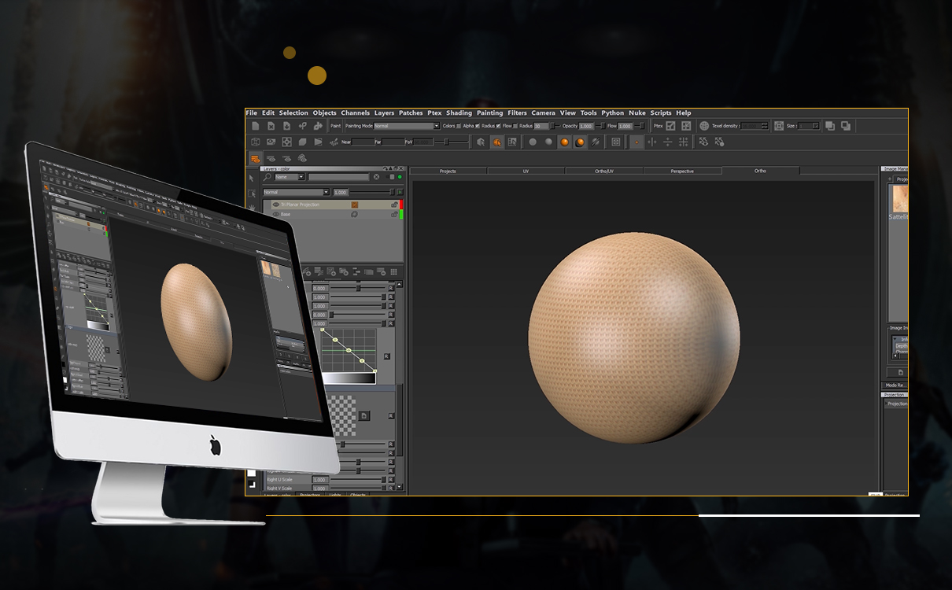Clear the Layers search field
Viewport: 952px width, 590px height.
pyautogui.click(x=376, y=177)
